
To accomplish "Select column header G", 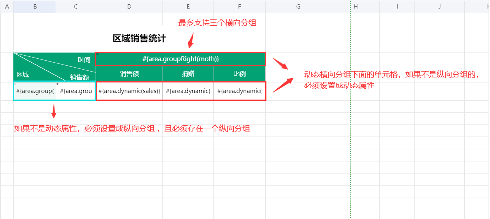I will pos(298,7).
